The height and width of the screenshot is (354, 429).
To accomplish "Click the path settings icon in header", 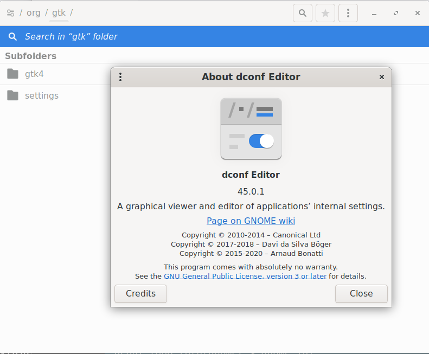I will pos(10,13).
